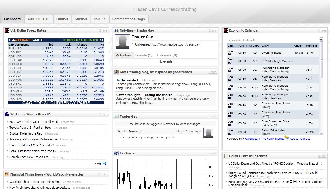Click the DailyFX Latest Research widget icon
The width and height of the screenshot is (330, 189).
coord(226,156)
